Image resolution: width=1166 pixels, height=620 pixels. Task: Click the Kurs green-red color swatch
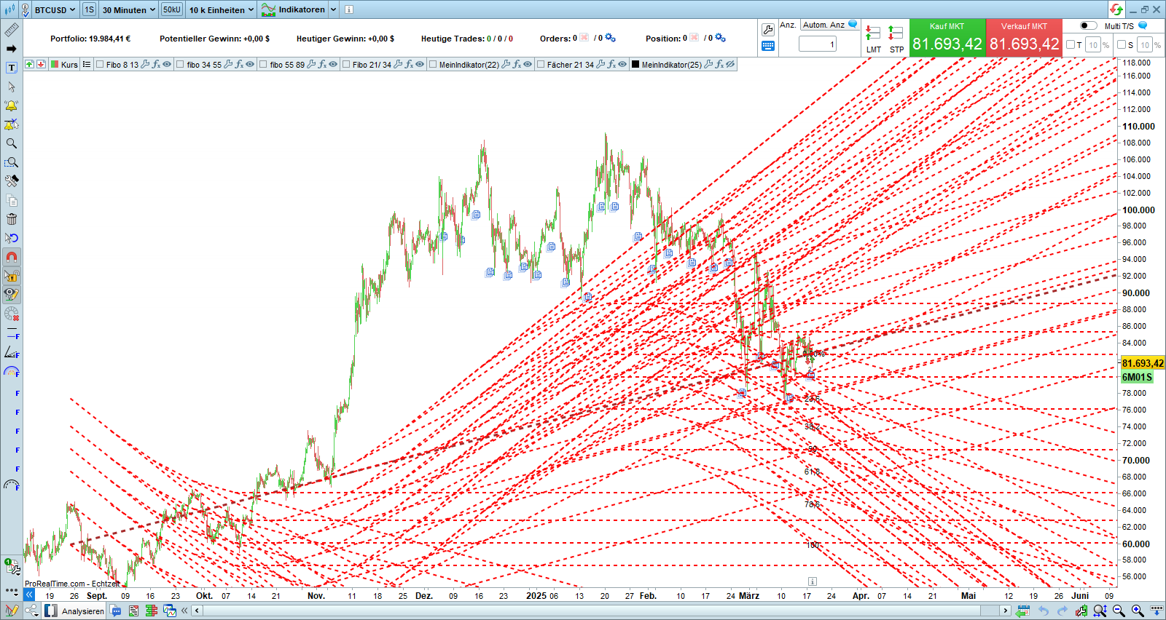[x=55, y=65]
